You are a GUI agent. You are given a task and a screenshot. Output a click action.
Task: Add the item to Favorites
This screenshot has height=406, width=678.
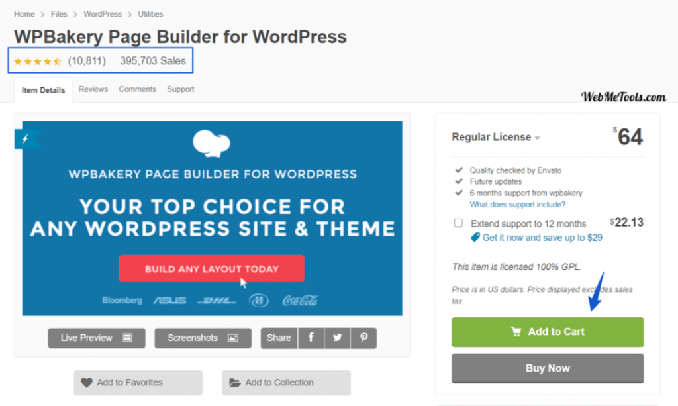tap(138, 383)
